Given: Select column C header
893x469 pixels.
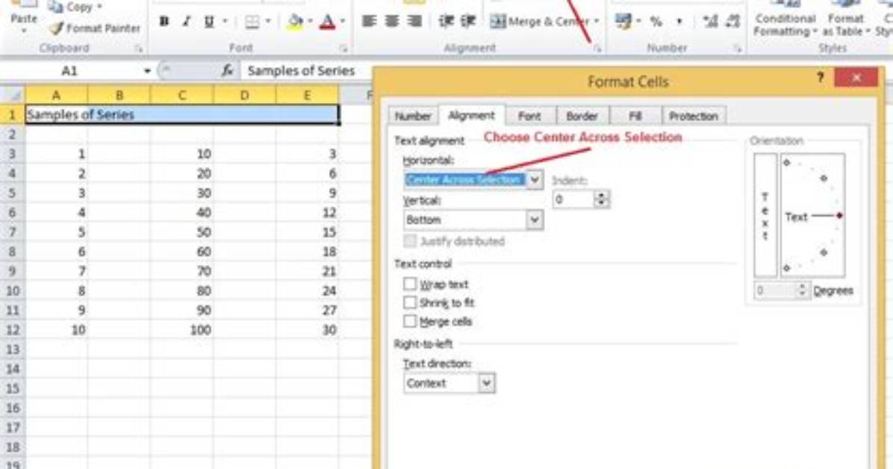Looking at the screenshot, I should tap(181, 95).
